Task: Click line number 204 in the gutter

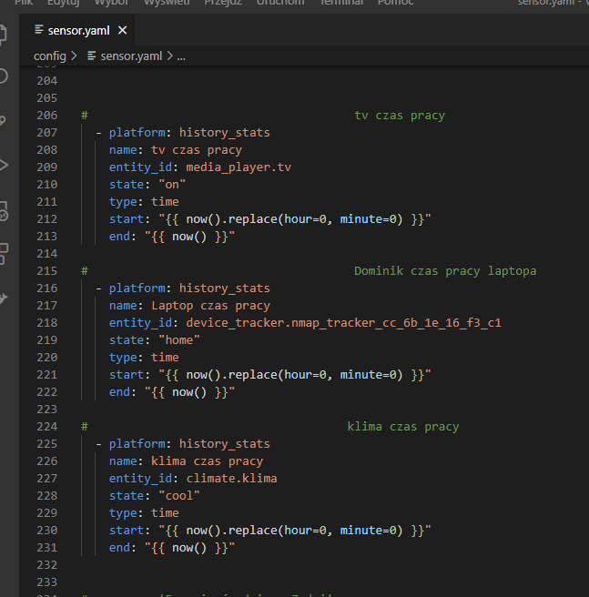Action: pos(46,81)
